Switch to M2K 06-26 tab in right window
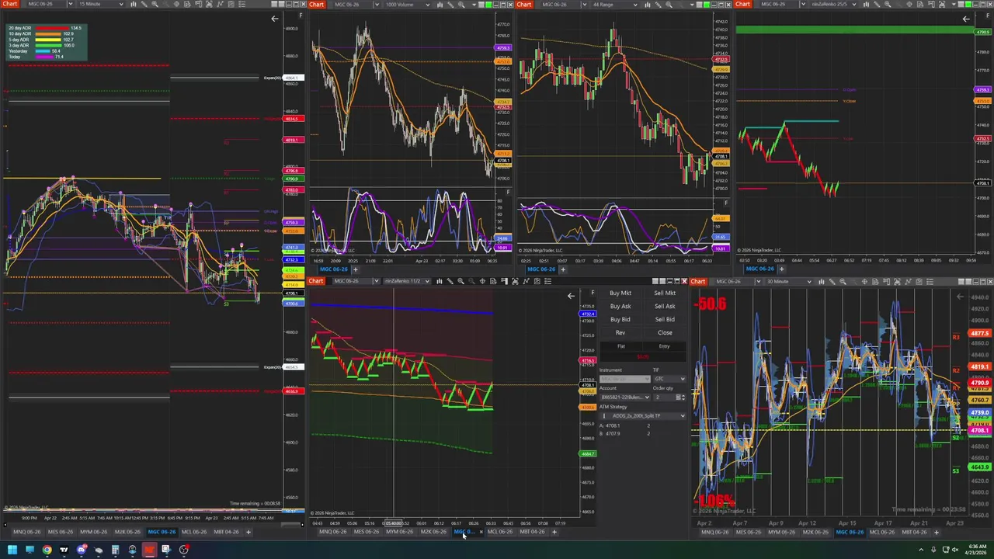994x559 pixels. point(815,532)
